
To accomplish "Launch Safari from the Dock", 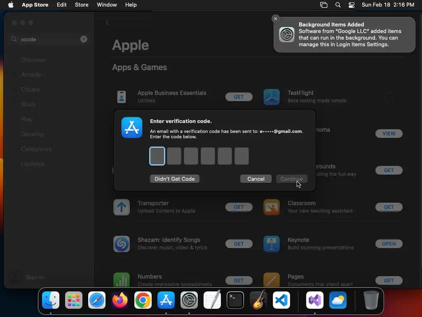I will point(97,300).
